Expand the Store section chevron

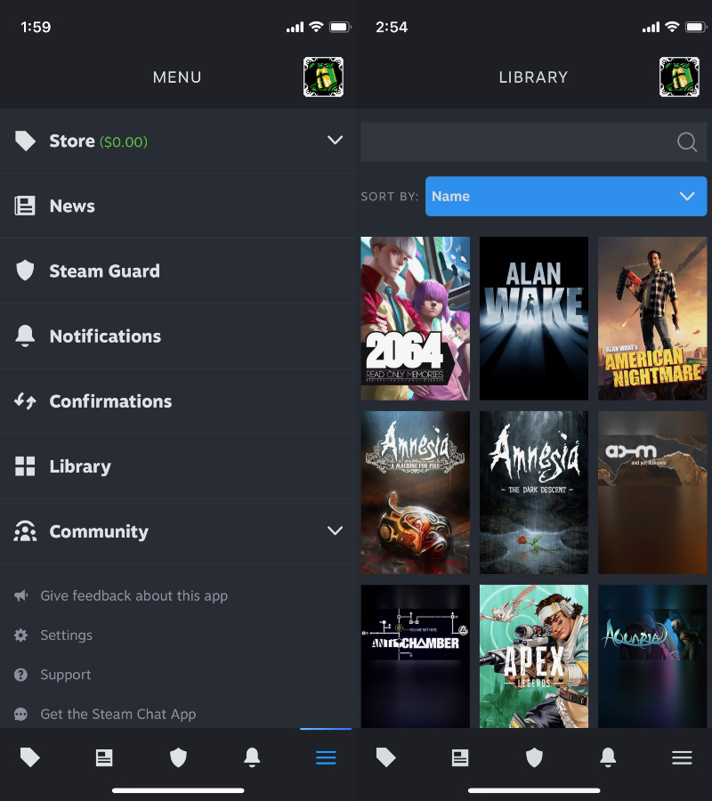[336, 140]
